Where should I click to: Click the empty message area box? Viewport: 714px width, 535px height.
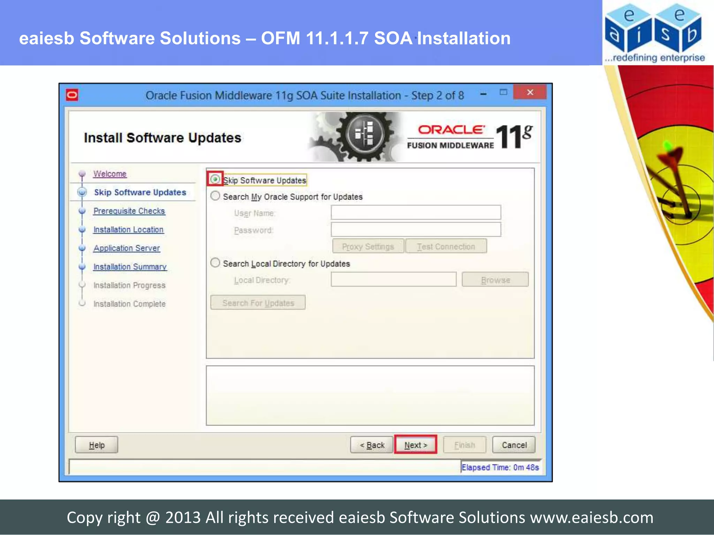click(x=370, y=395)
